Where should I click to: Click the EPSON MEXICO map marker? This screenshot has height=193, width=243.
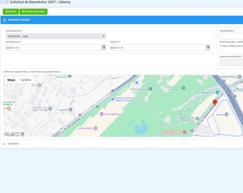click(x=239, y=77)
